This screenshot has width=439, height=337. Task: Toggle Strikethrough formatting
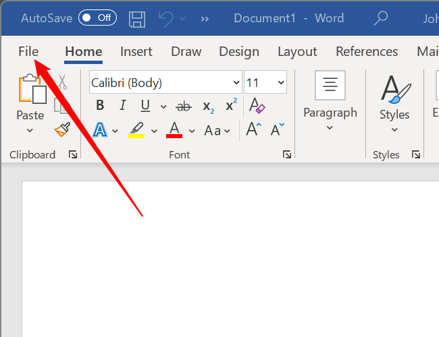click(184, 106)
